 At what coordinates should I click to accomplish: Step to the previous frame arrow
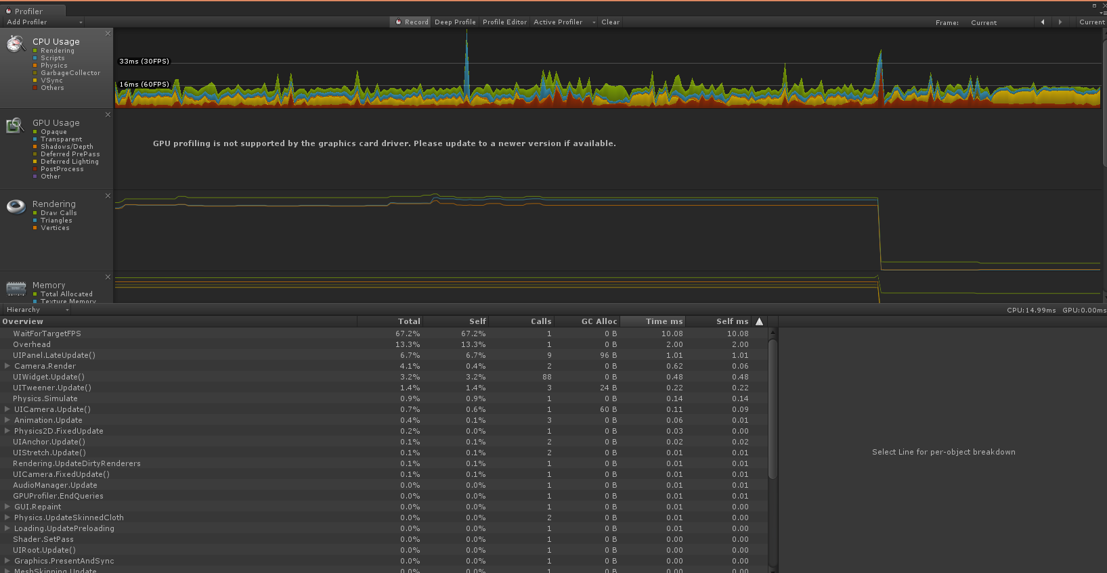pos(1043,22)
